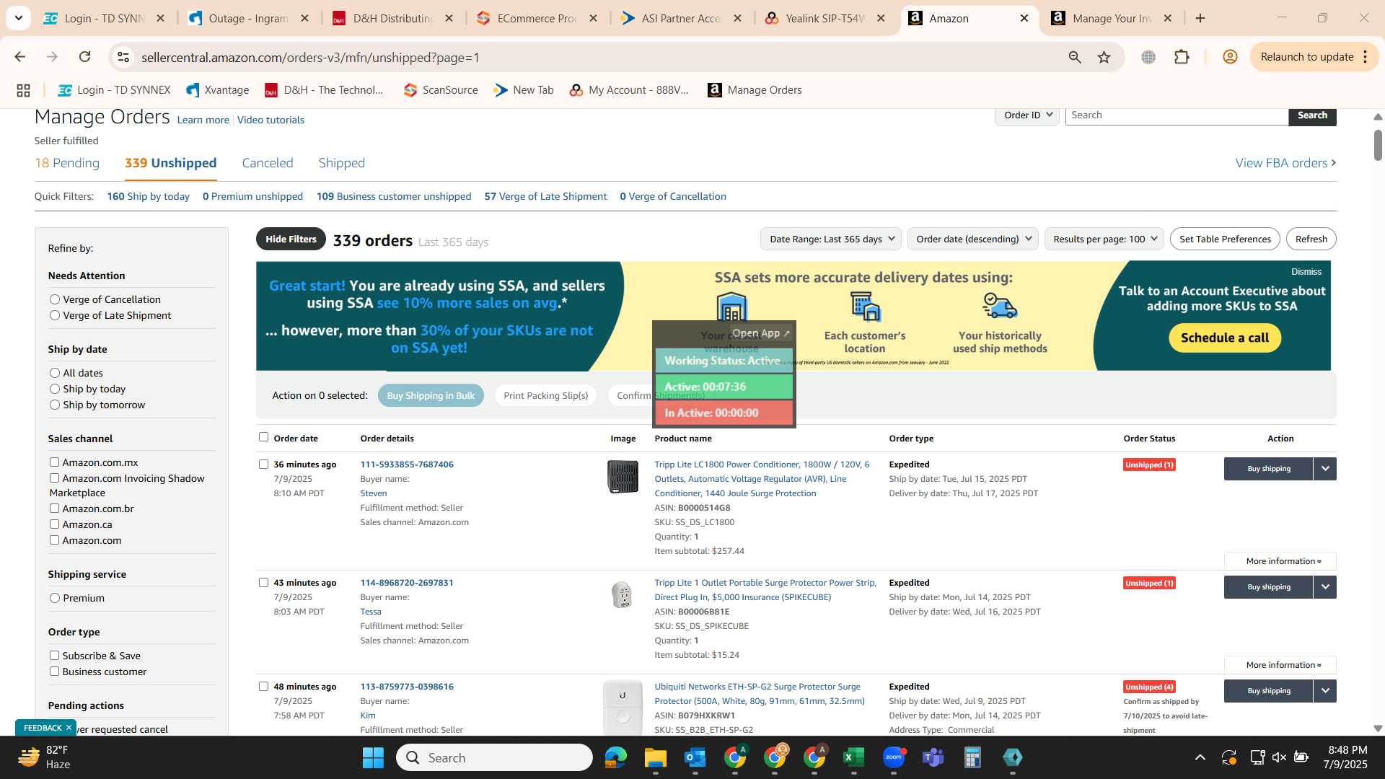Viewport: 1385px width, 779px height.
Task: Open Microsoft Teams from taskbar
Action: coord(933,757)
